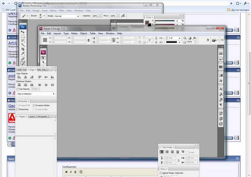The image size is (251, 177).
Task: Open the InDesign Table menu
Action: click(x=93, y=33)
